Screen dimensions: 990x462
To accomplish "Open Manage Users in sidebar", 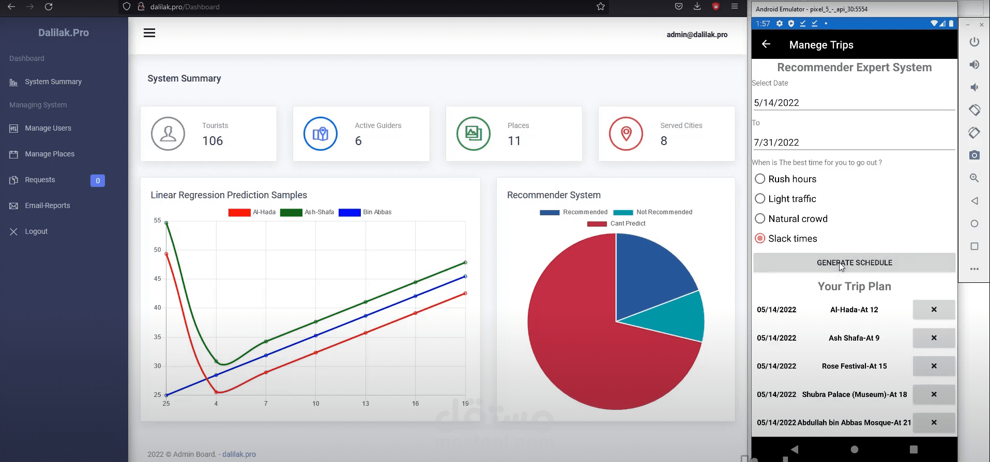I will tap(48, 128).
